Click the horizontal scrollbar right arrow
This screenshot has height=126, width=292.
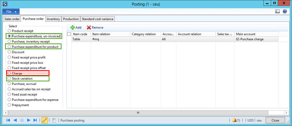tap(286, 113)
